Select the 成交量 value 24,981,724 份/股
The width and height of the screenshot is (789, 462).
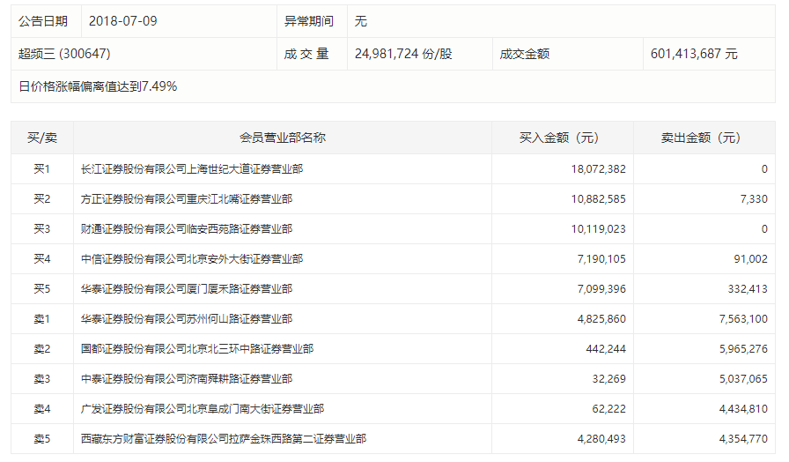[403, 54]
